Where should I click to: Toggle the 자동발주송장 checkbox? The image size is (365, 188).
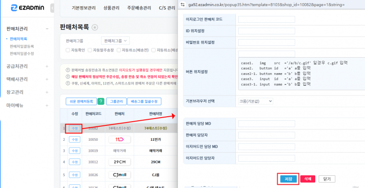tap(89, 50)
